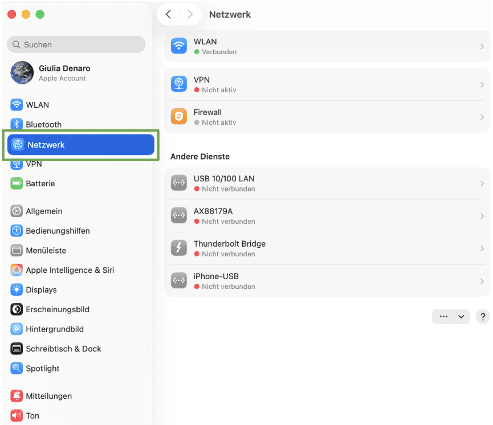Image resolution: width=493 pixels, height=425 pixels.
Task: Click the Ton speaker icon in the sidebar
Action: tap(15, 415)
